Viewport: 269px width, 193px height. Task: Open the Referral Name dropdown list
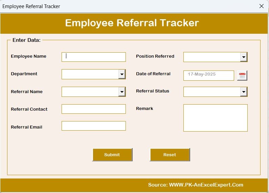(122, 92)
